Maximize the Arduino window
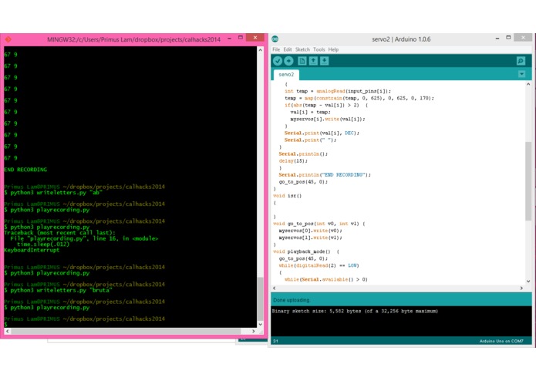This screenshot has width=536, height=381. coord(509,38)
